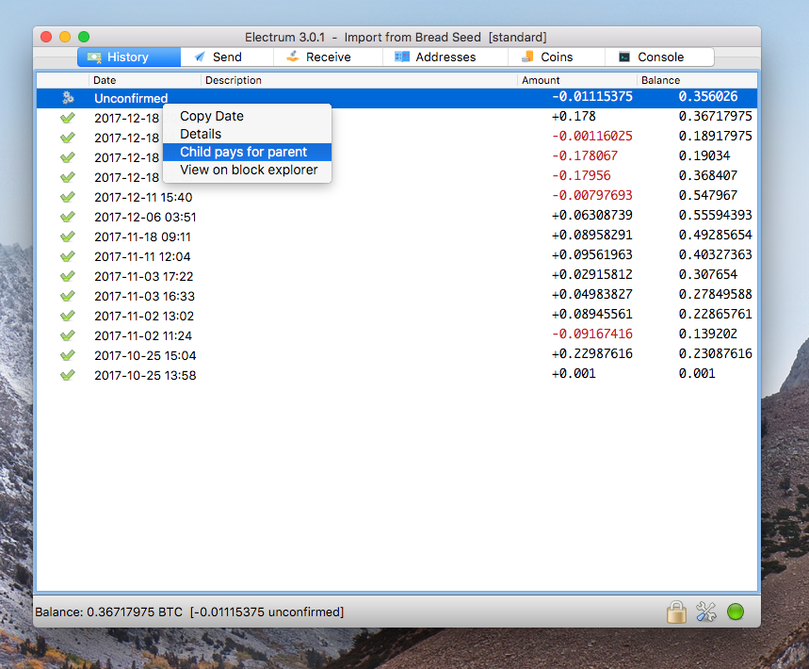This screenshot has width=809, height=669.
Task: Open the Console tab
Action: 660,57
